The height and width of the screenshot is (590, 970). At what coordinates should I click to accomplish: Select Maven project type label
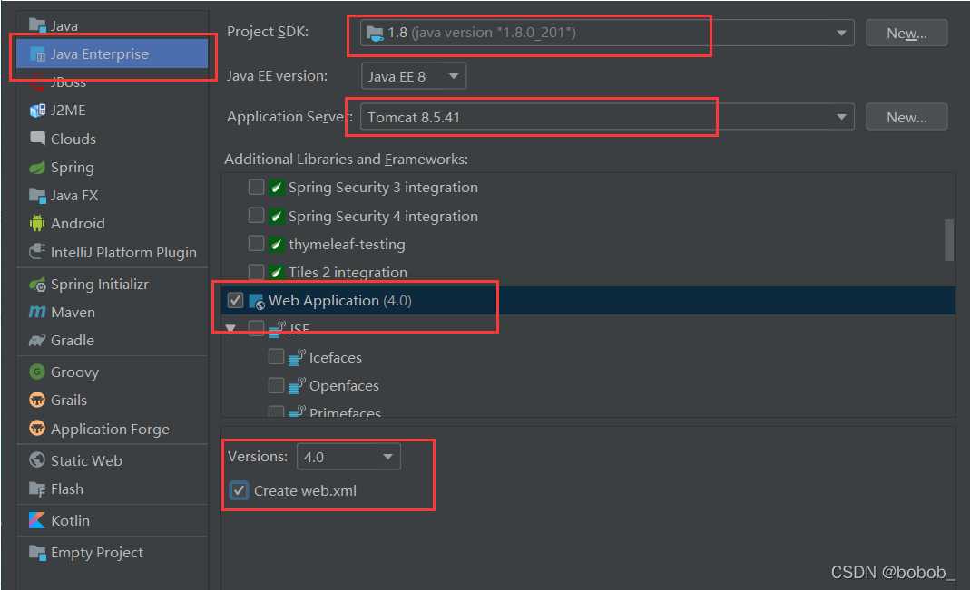click(73, 313)
